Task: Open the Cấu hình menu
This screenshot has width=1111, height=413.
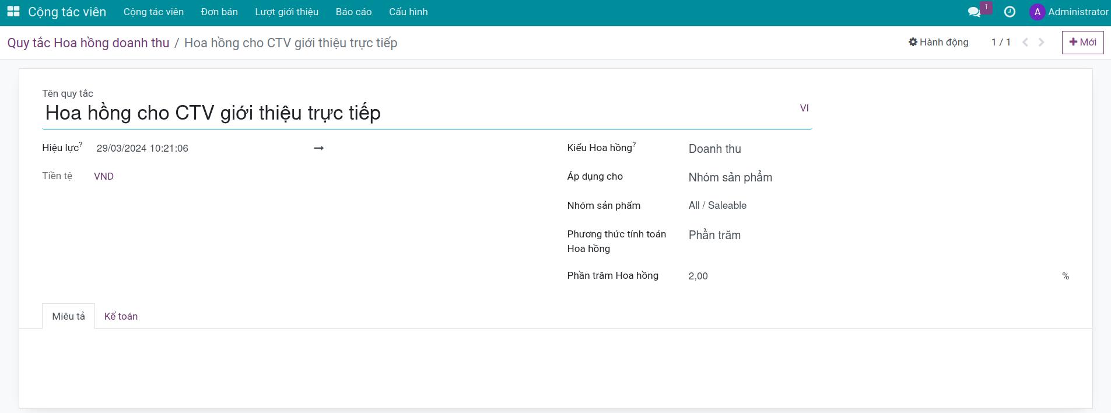Action: [408, 12]
